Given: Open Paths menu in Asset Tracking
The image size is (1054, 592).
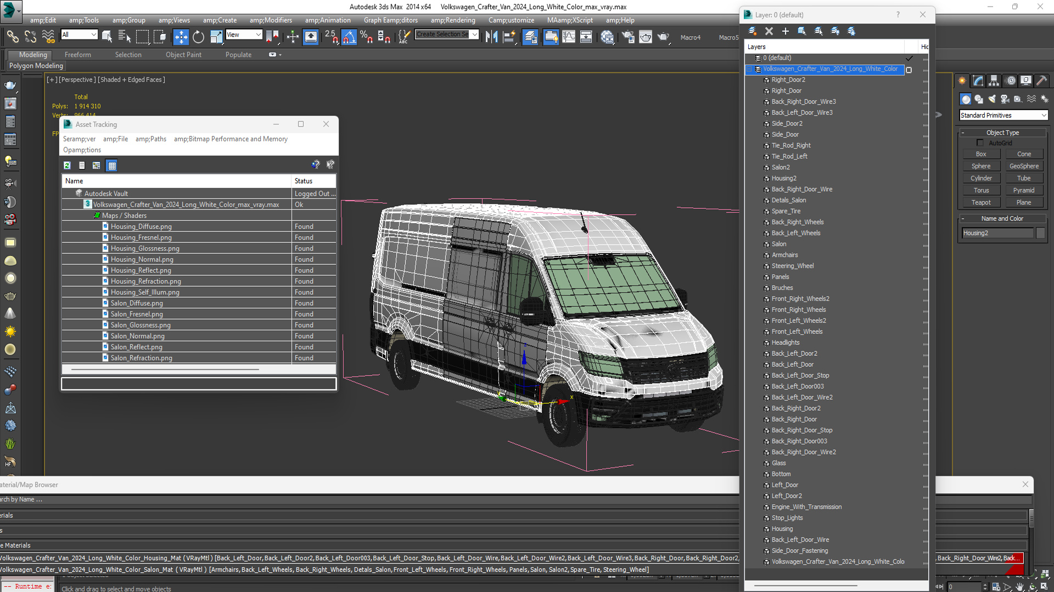Looking at the screenshot, I should click(151, 139).
